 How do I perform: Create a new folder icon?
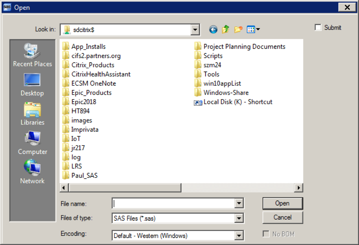(x=238, y=29)
